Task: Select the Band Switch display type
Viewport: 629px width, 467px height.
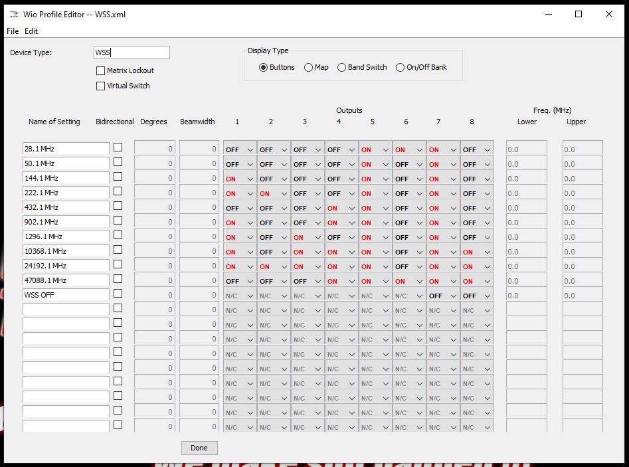Action: click(342, 67)
